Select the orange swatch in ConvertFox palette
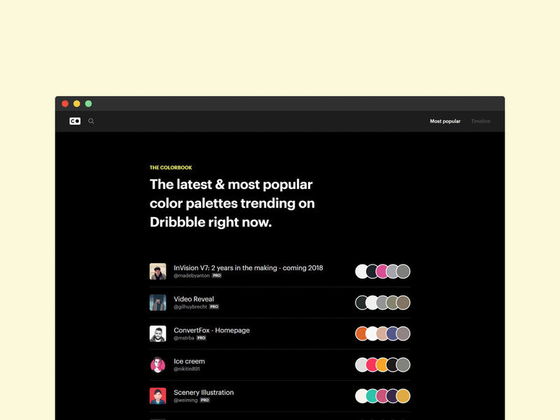 pos(360,333)
